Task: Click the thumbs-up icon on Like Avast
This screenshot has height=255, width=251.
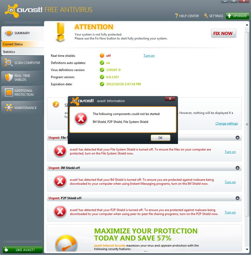Action: pyautogui.click(x=6, y=249)
